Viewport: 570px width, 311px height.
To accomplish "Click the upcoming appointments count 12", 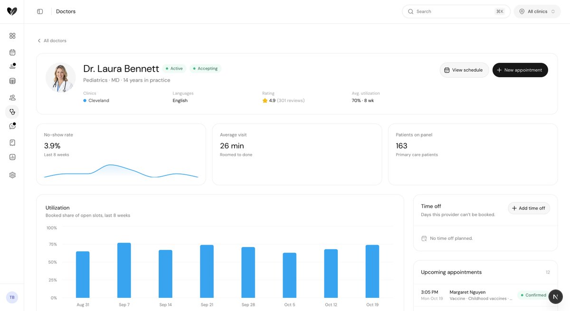I will point(548,272).
